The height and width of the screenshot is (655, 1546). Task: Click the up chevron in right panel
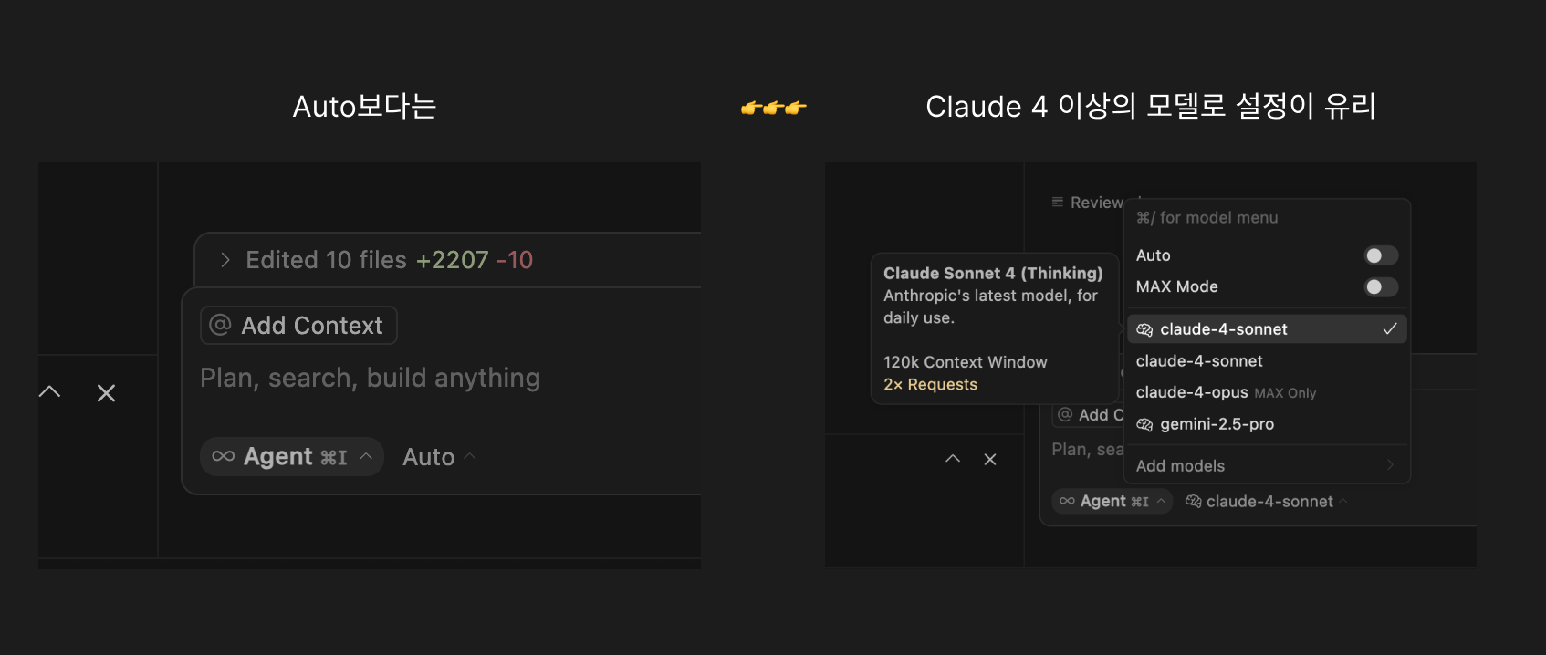pyautogui.click(x=953, y=459)
